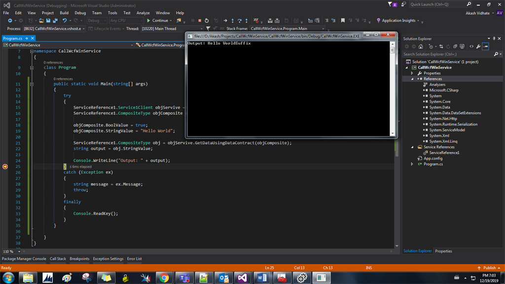The image size is (505, 284).
Task: Click the Undo arrow icon
Action: point(65,20)
